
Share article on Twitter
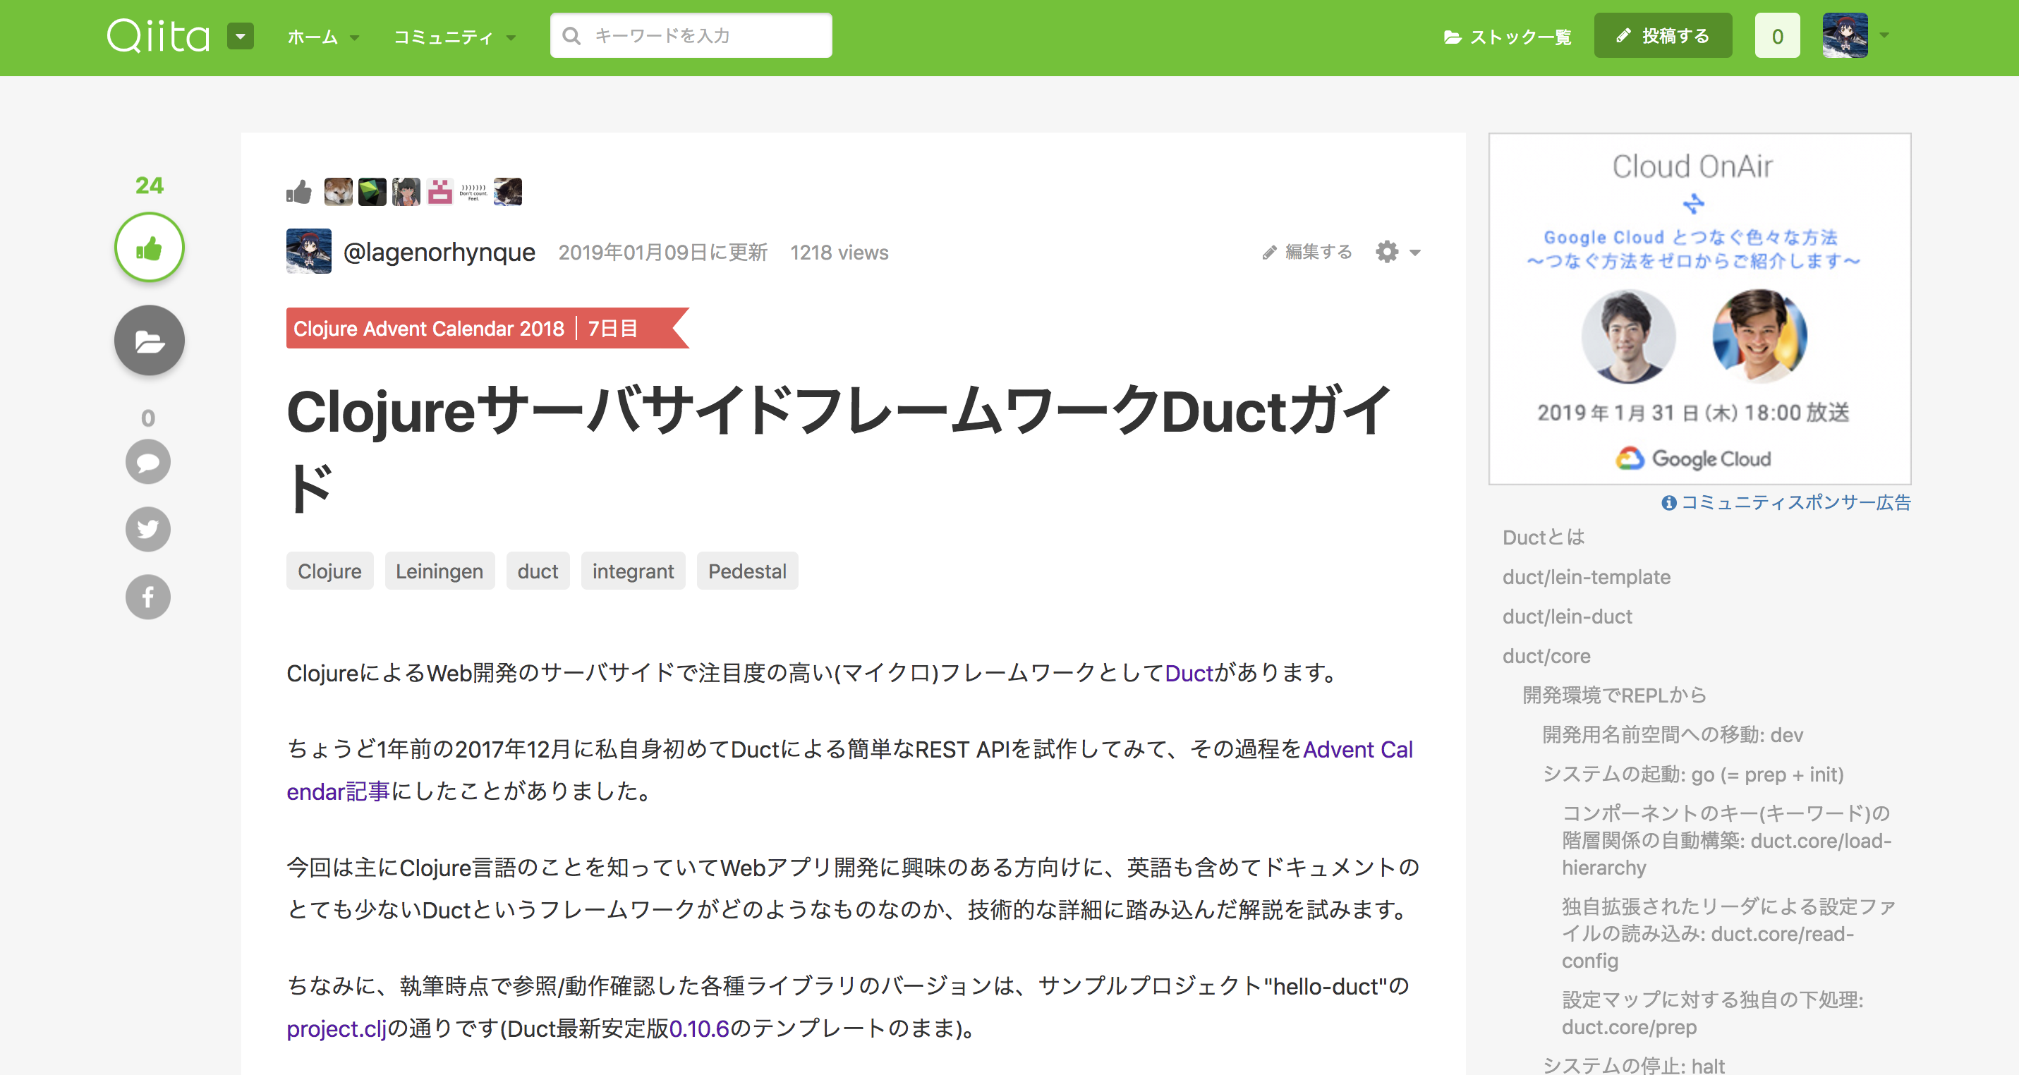[x=148, y=530]
